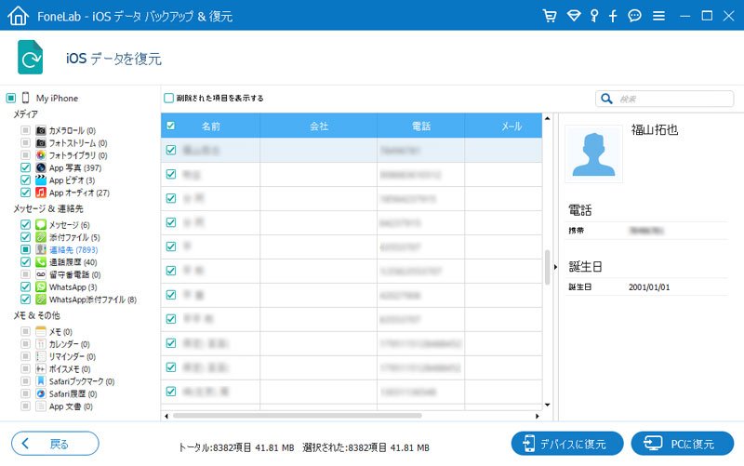This screenshot has width=744, height=466.
Task: Click the horizontal scrollbar thumb under table
Action: (297, 416)
